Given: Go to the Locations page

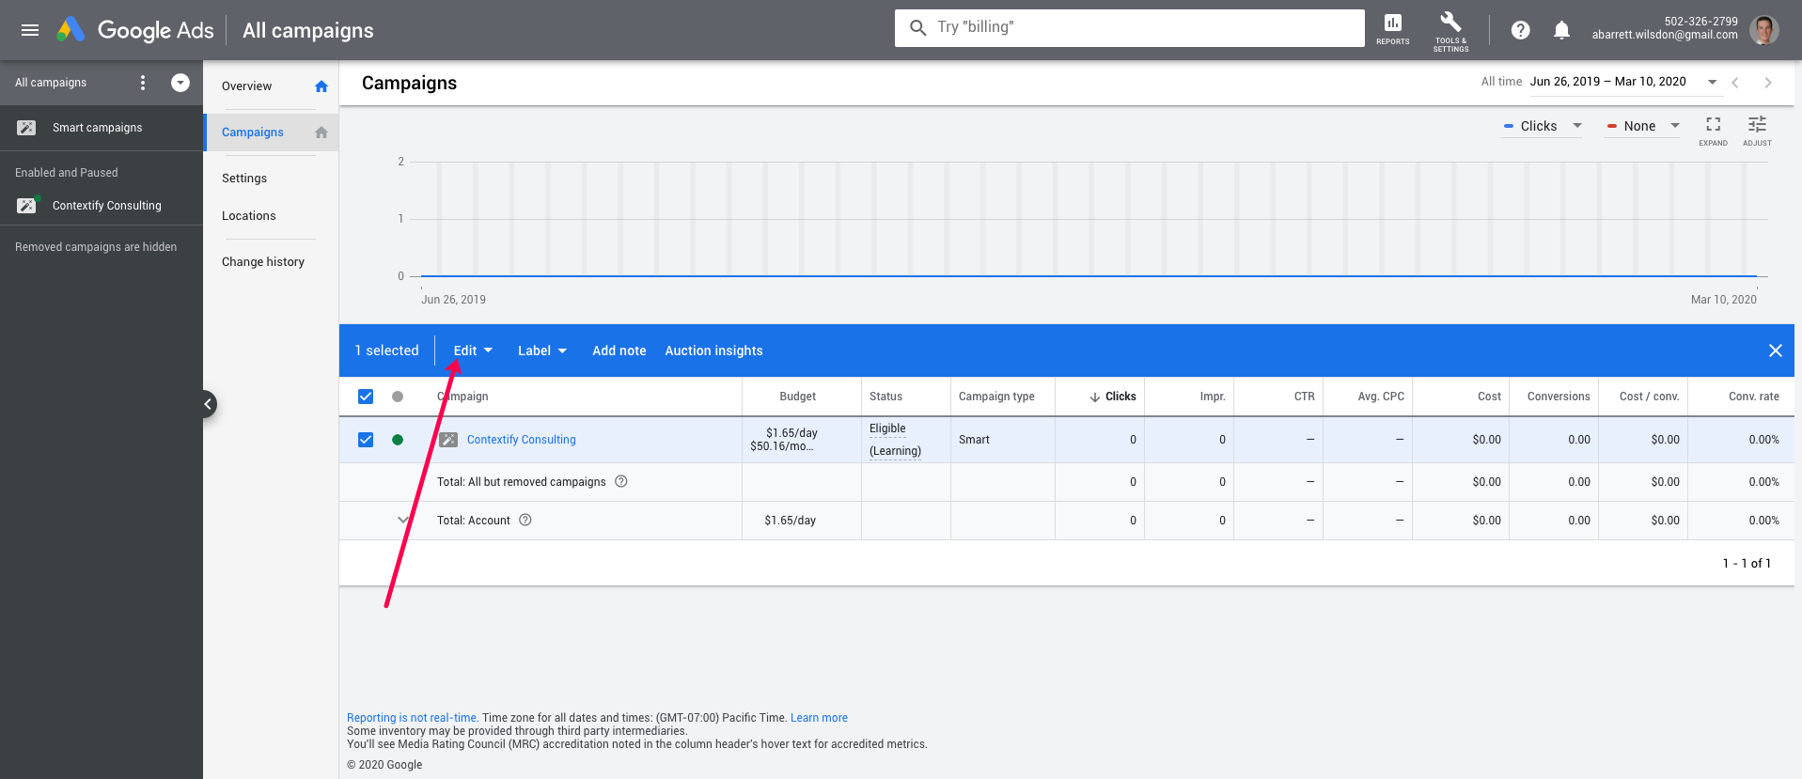Looking at the screenshot, I should (249, 216).
